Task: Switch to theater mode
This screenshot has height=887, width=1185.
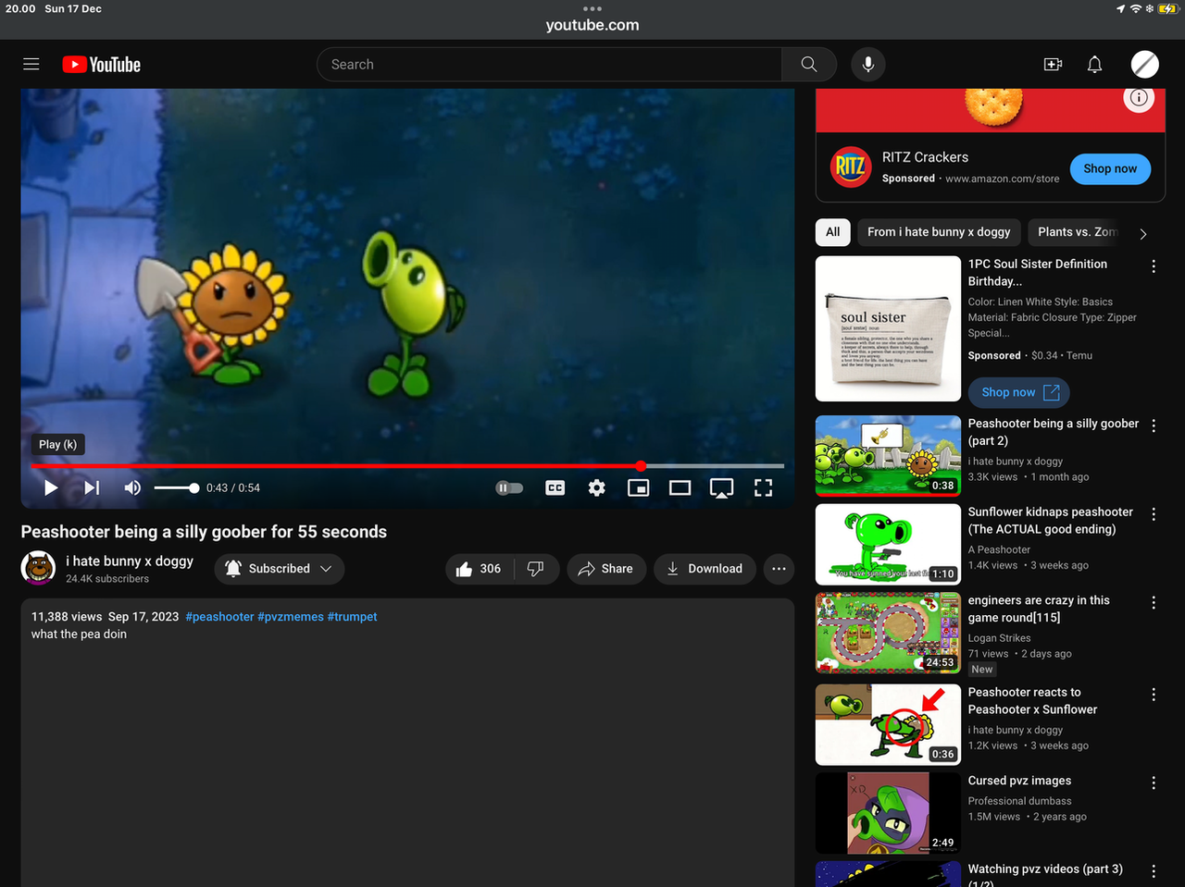Action: click(x=680, y=487)
